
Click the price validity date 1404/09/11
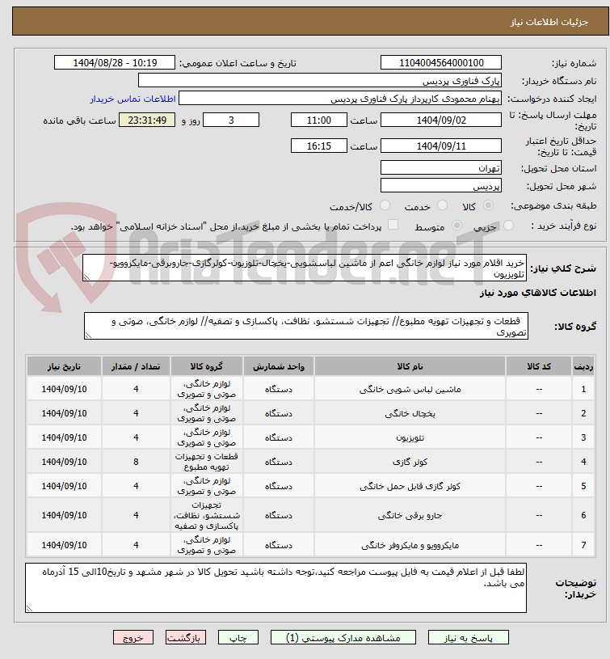point(441,146)
